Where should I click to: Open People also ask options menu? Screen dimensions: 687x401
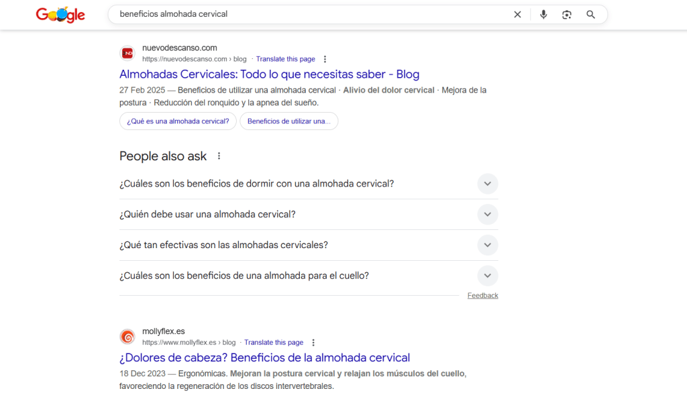(x=219, y=156)
